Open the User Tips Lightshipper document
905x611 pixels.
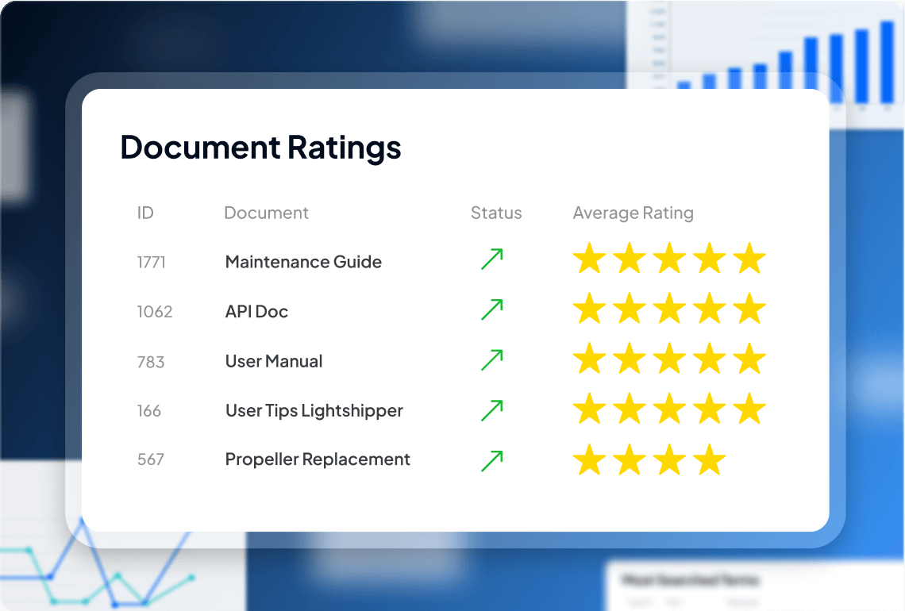(314, 411)
